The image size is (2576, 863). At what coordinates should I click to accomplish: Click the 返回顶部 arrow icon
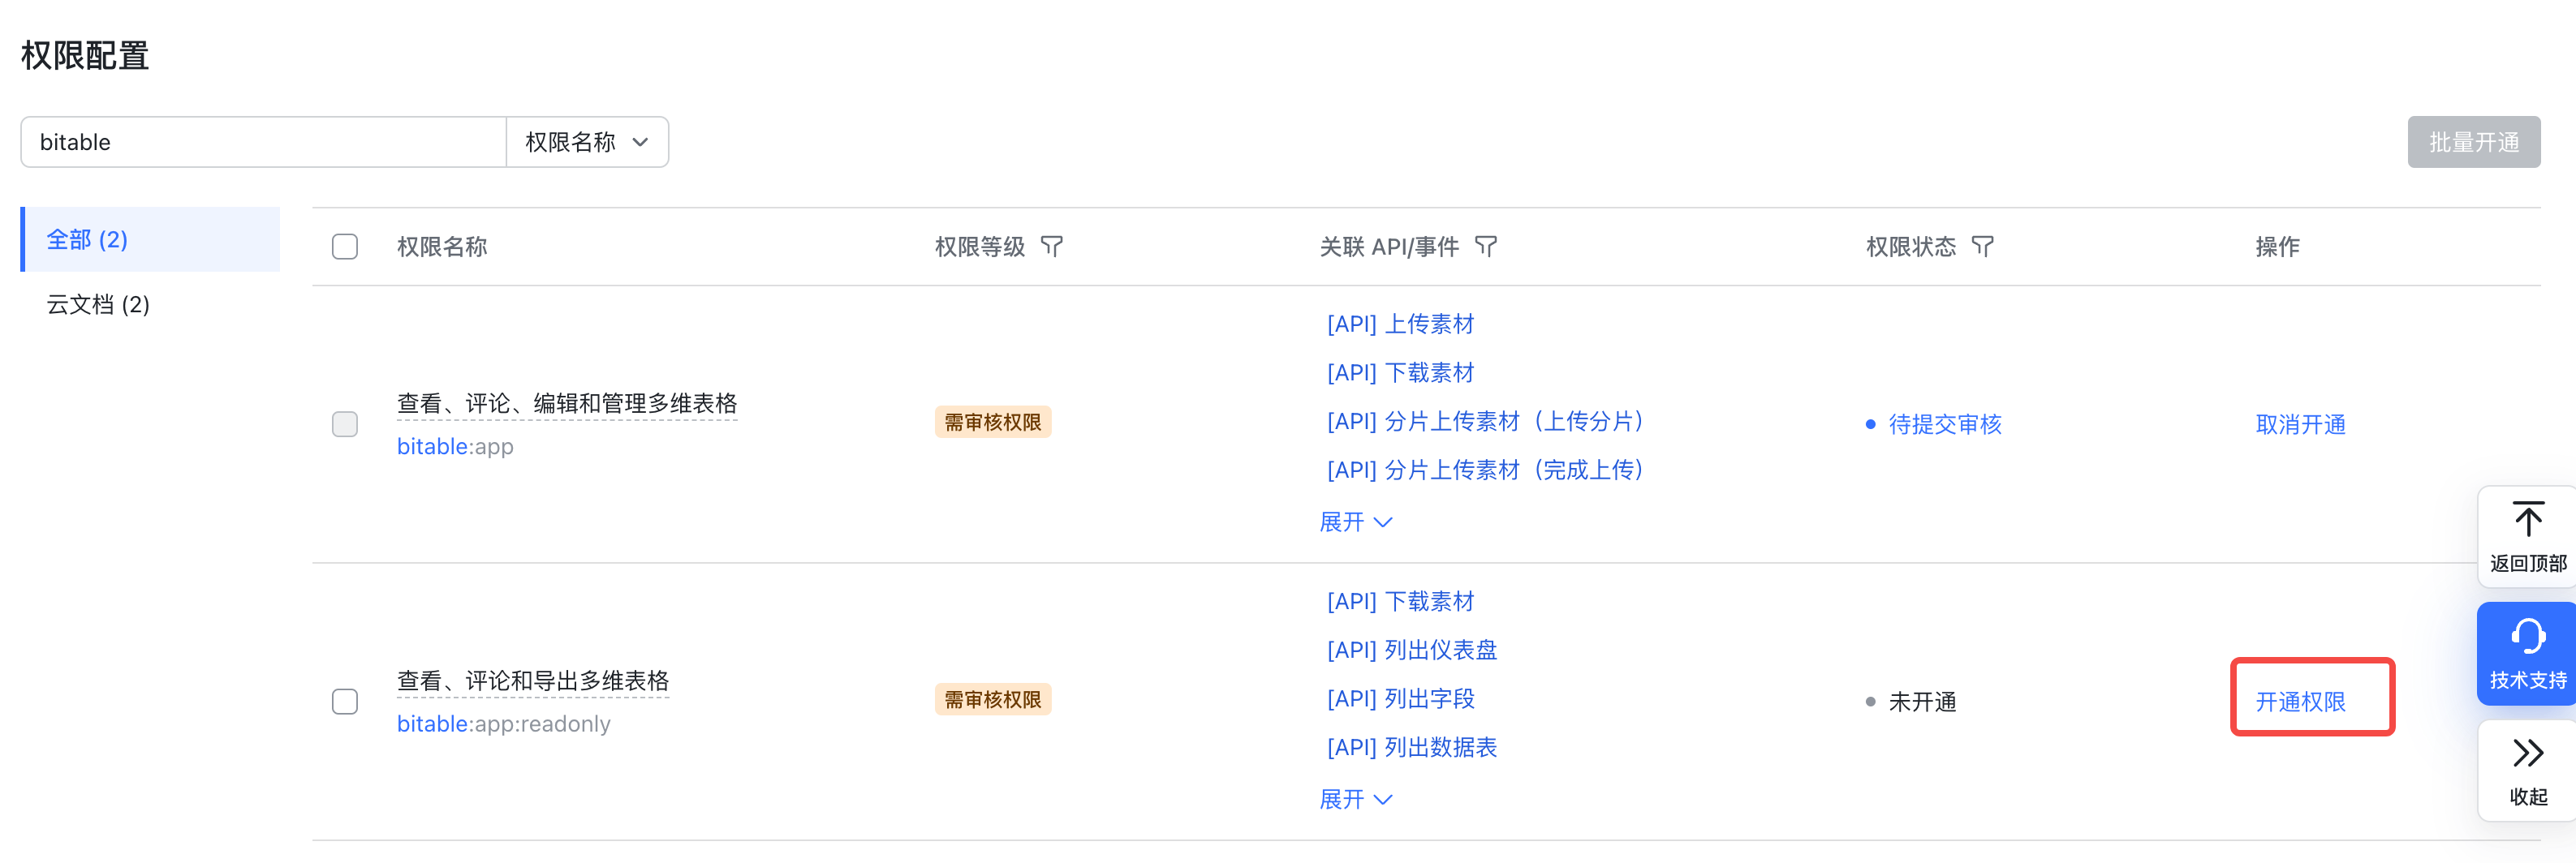[x=2527, y=521]
